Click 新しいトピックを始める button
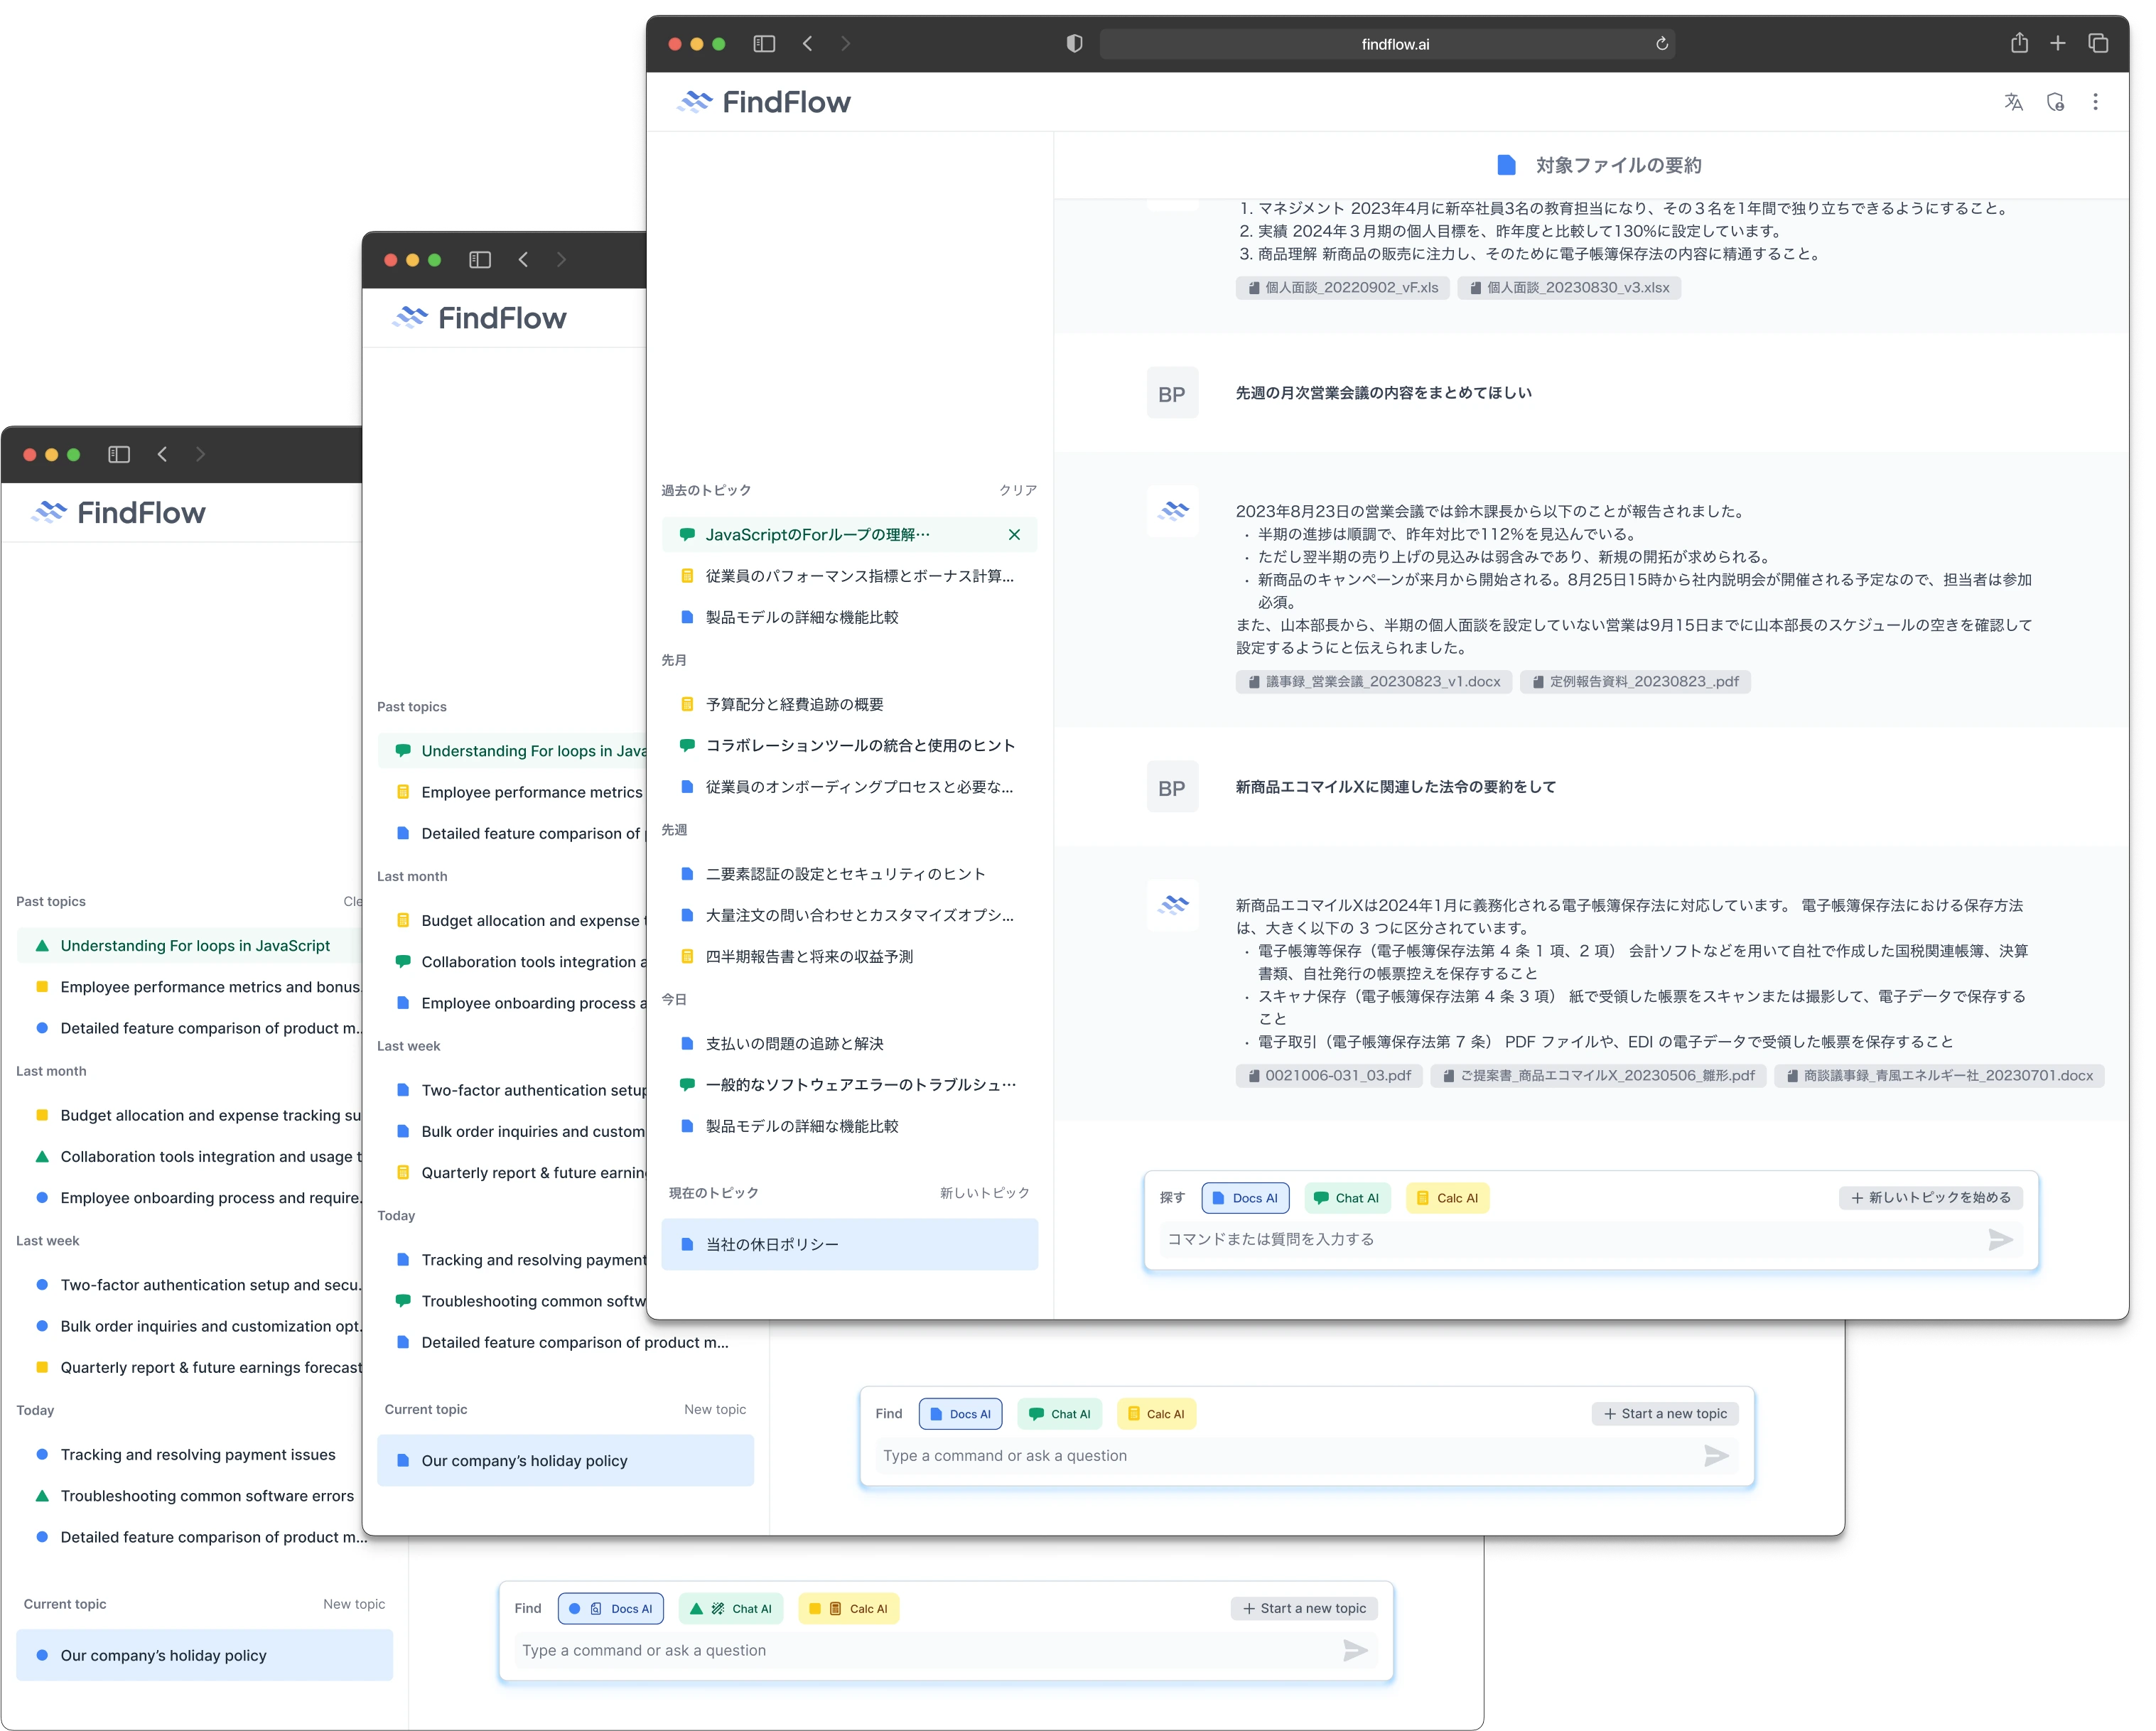The height and width of the screenshot is (1731, 2156). 1930,1198
